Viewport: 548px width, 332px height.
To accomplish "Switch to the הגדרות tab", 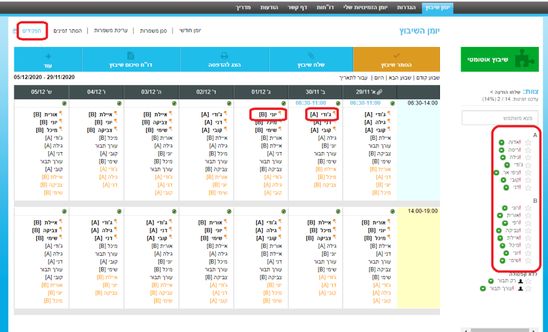I will click(x=407, y=7).
